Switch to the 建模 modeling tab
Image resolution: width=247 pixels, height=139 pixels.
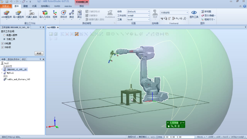(25, 6)
